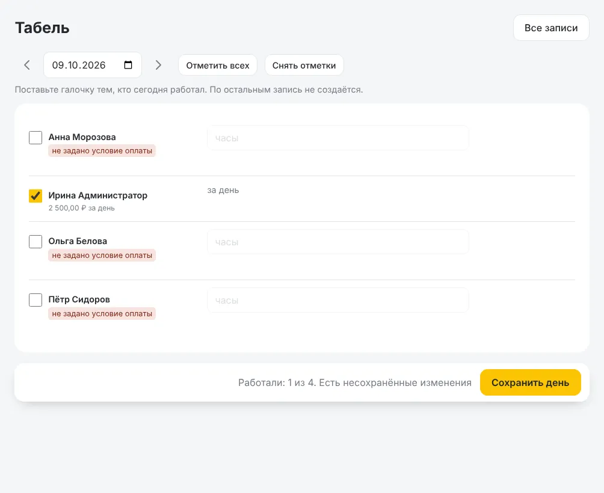This screenshot has height=493, width=604.
Task: Select Ирина Администратор name label
Action: pyautogui.click(x=98, y=195)
